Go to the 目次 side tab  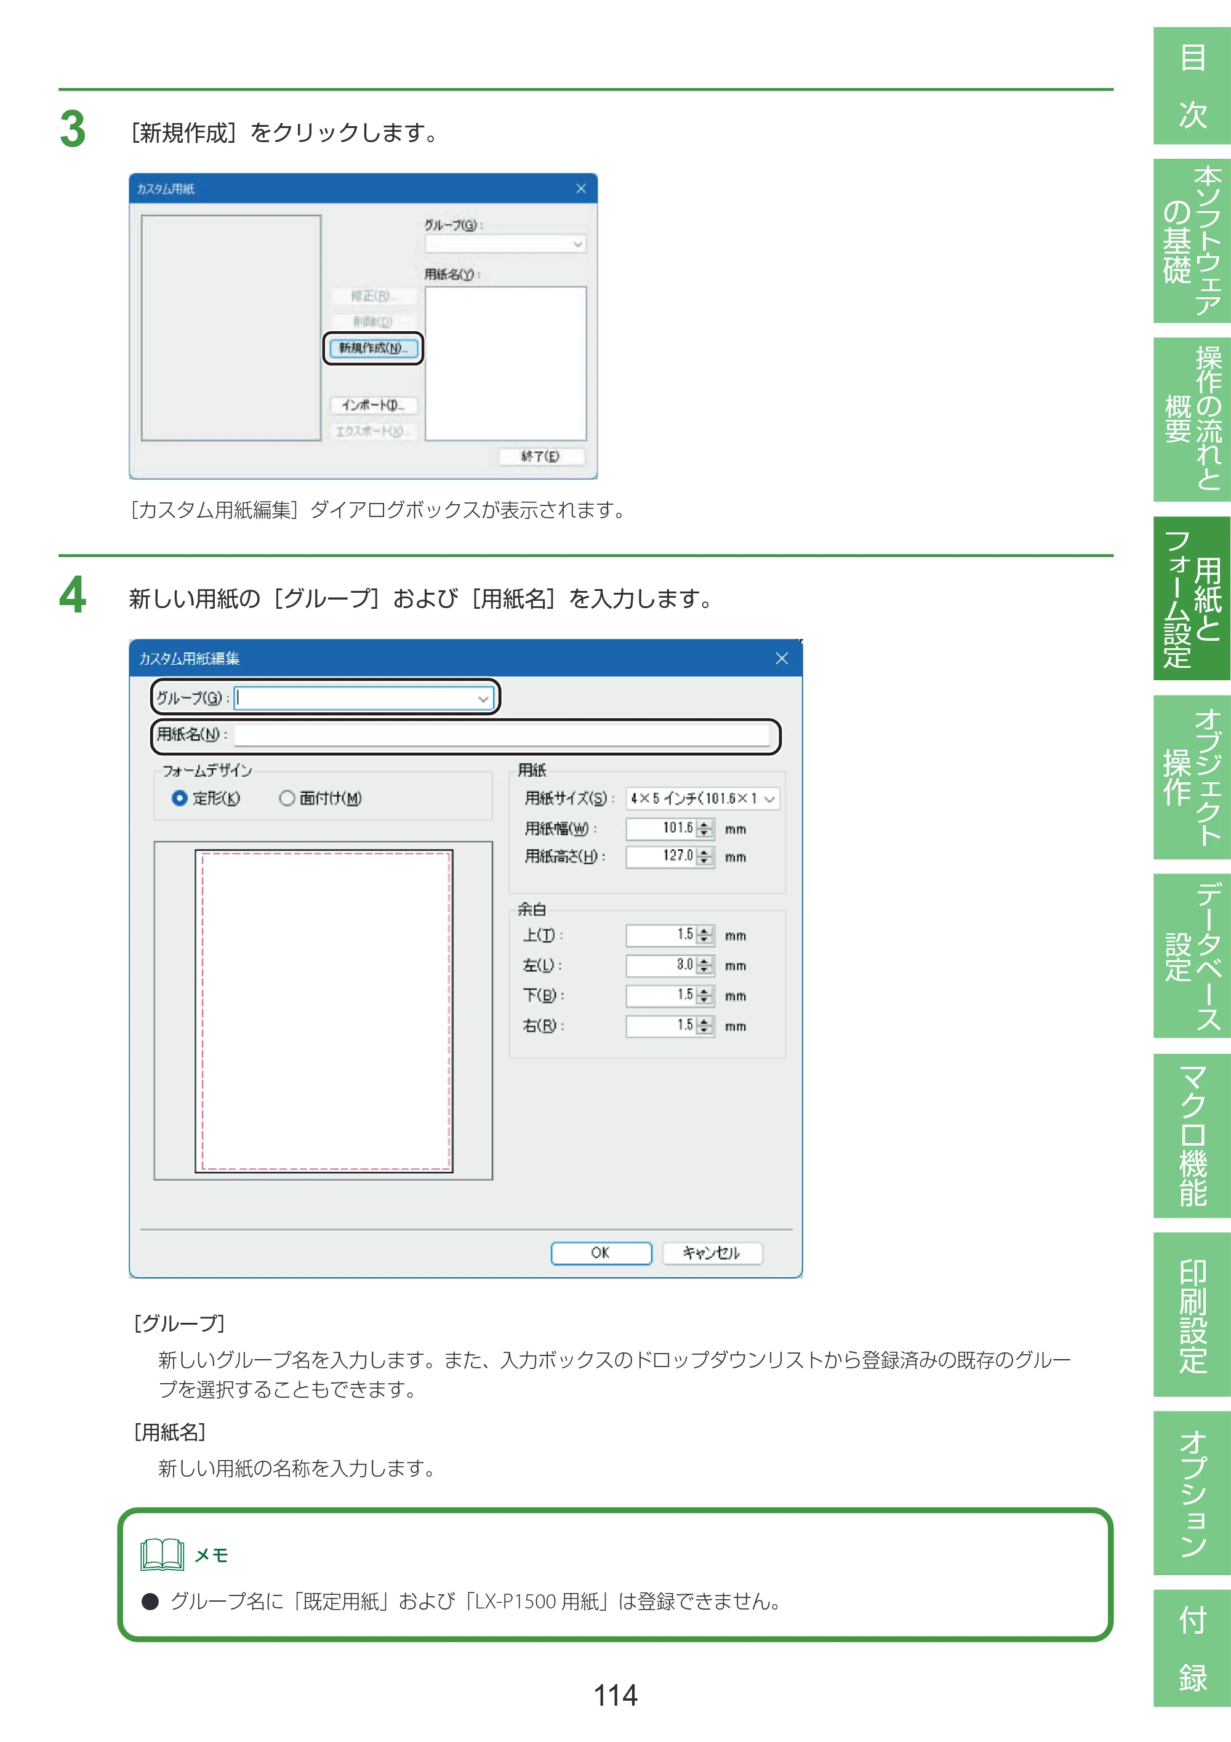pos(1192,86)
